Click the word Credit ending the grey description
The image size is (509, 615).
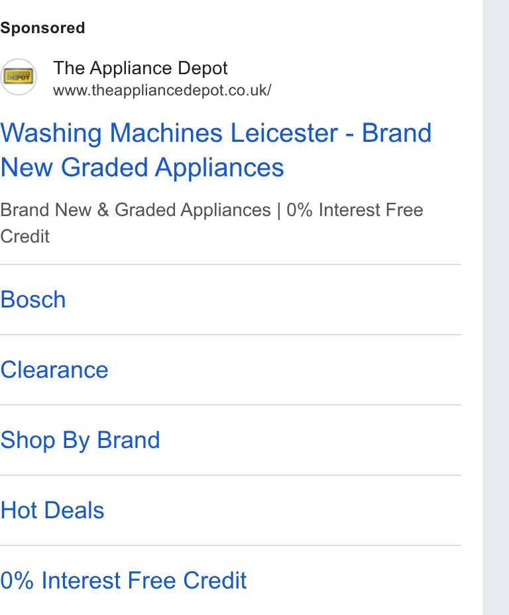point(25,237)
